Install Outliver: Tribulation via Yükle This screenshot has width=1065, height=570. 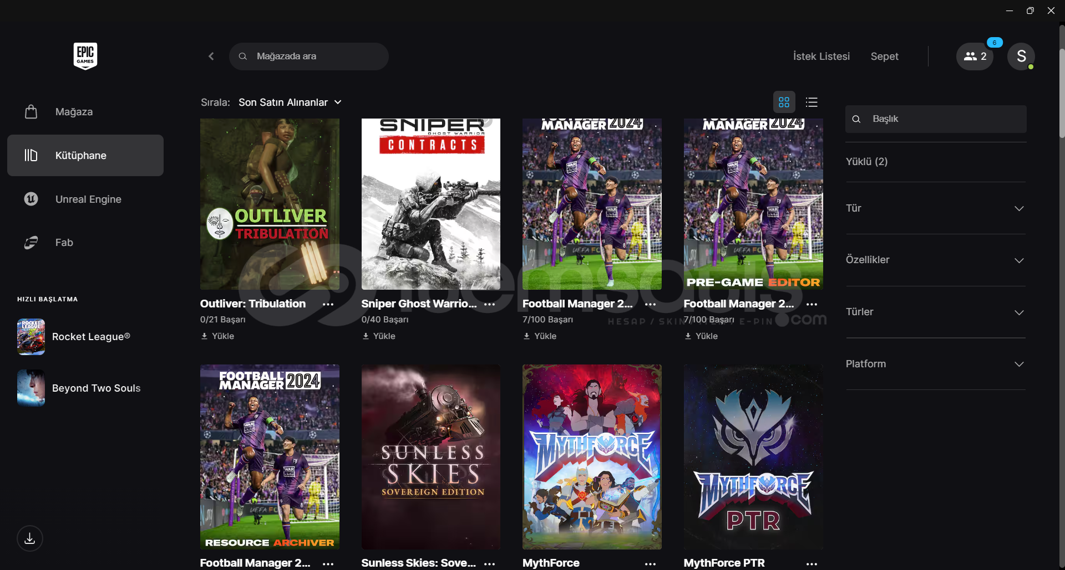[217, 336]
